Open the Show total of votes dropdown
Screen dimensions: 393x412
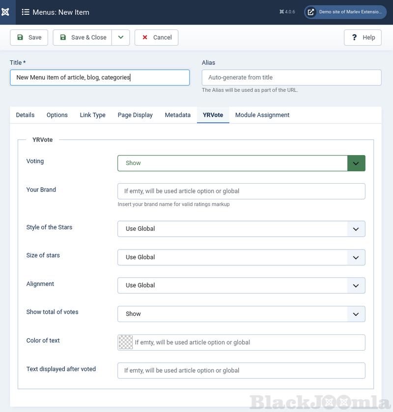pyautogui.click(x=241, y=314)
